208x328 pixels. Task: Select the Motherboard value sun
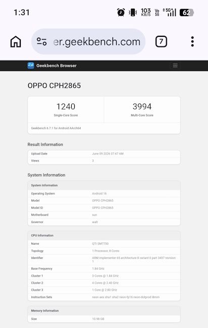94,215
